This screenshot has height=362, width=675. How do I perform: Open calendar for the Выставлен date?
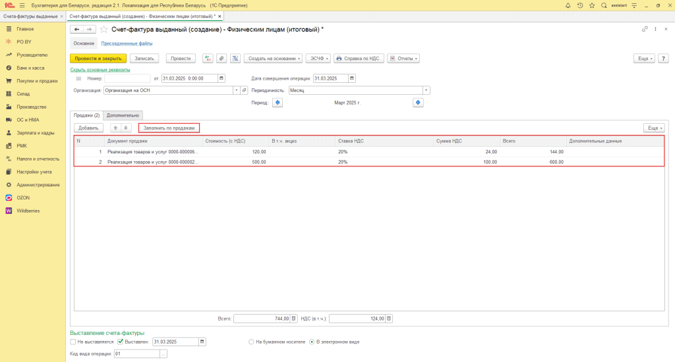pyautogui.click(x=202, y=342)
